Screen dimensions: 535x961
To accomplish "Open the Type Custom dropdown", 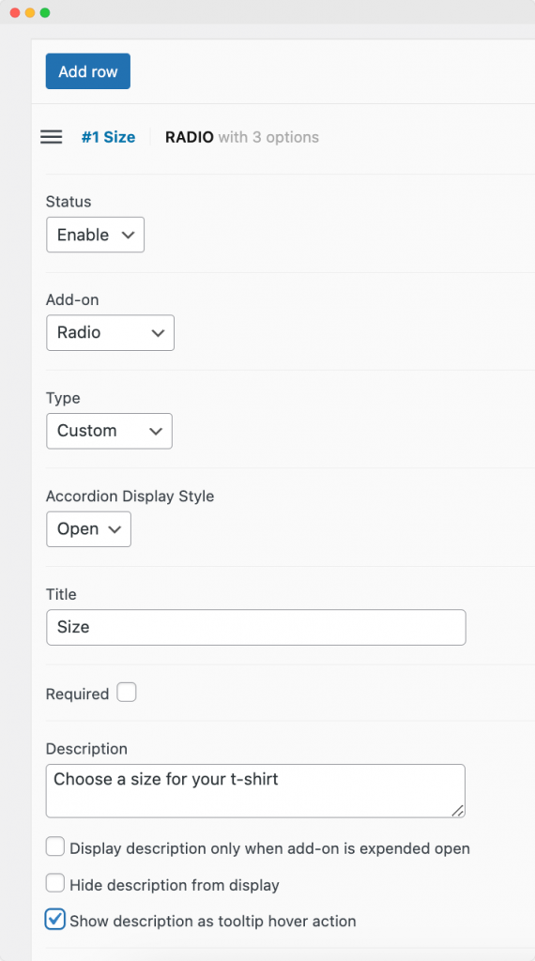I will tap(109, 431).
